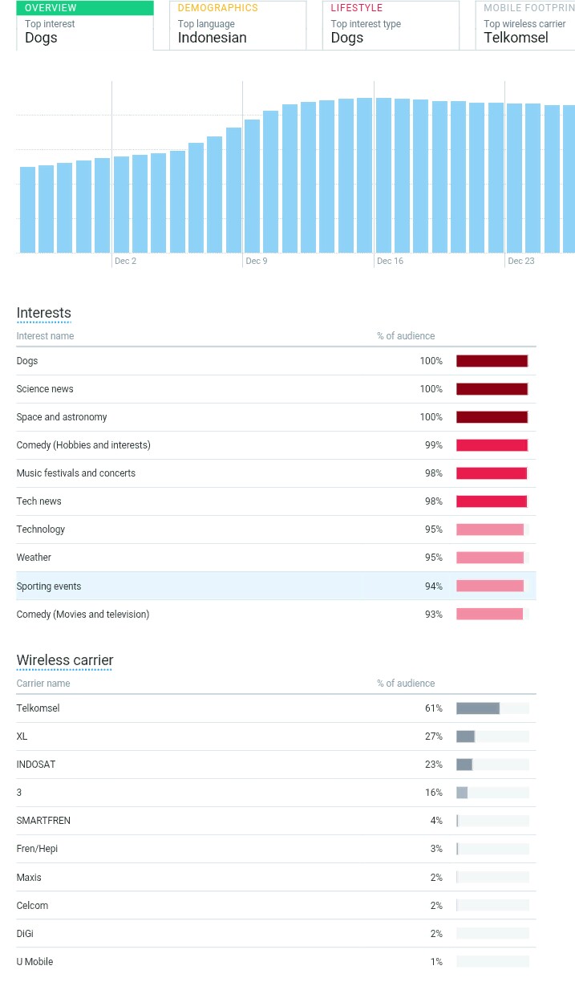Image resolution: width=575 pixels, height=990 pixels.
Task: Click the Tech news interest row
Action: click(276, 501)
